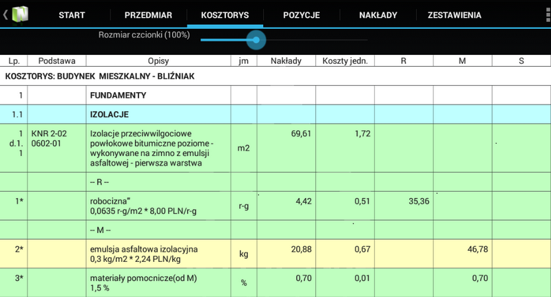Switch to the START tab
551x297 pixels.
coord(72,15)
